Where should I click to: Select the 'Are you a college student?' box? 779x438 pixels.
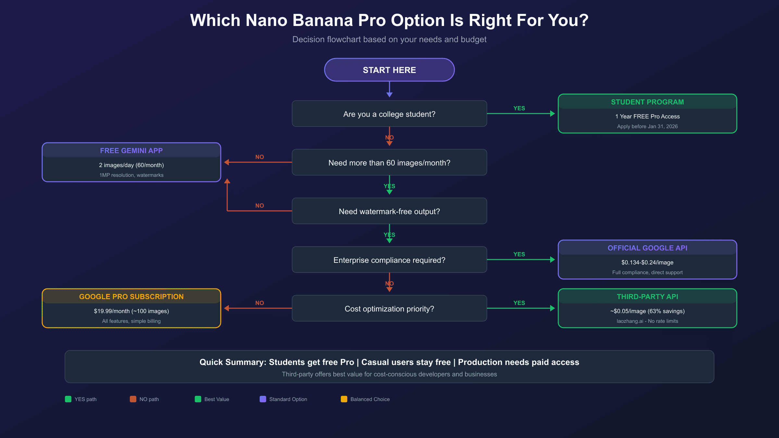[389, 114]
